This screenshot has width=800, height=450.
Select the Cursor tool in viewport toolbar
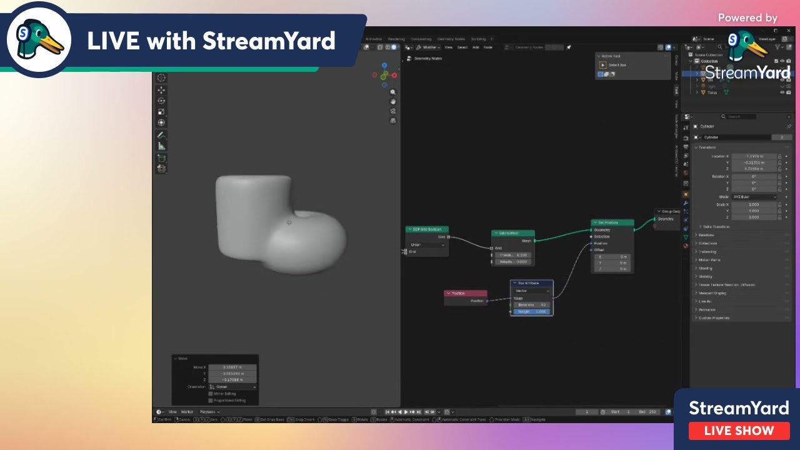click(x=161, y=78)
